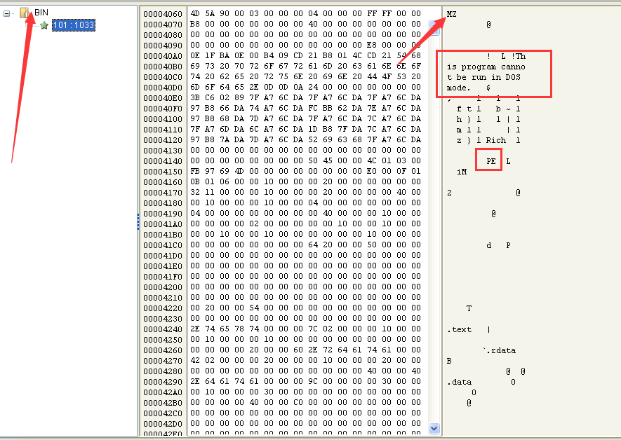Click offset 00004060 in address column
Viewport: 621px width, 440px height.
click(162, 14)
